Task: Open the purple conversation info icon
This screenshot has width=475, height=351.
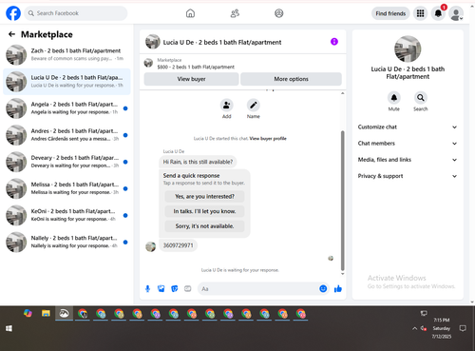Action: click(x=334, y=42)
